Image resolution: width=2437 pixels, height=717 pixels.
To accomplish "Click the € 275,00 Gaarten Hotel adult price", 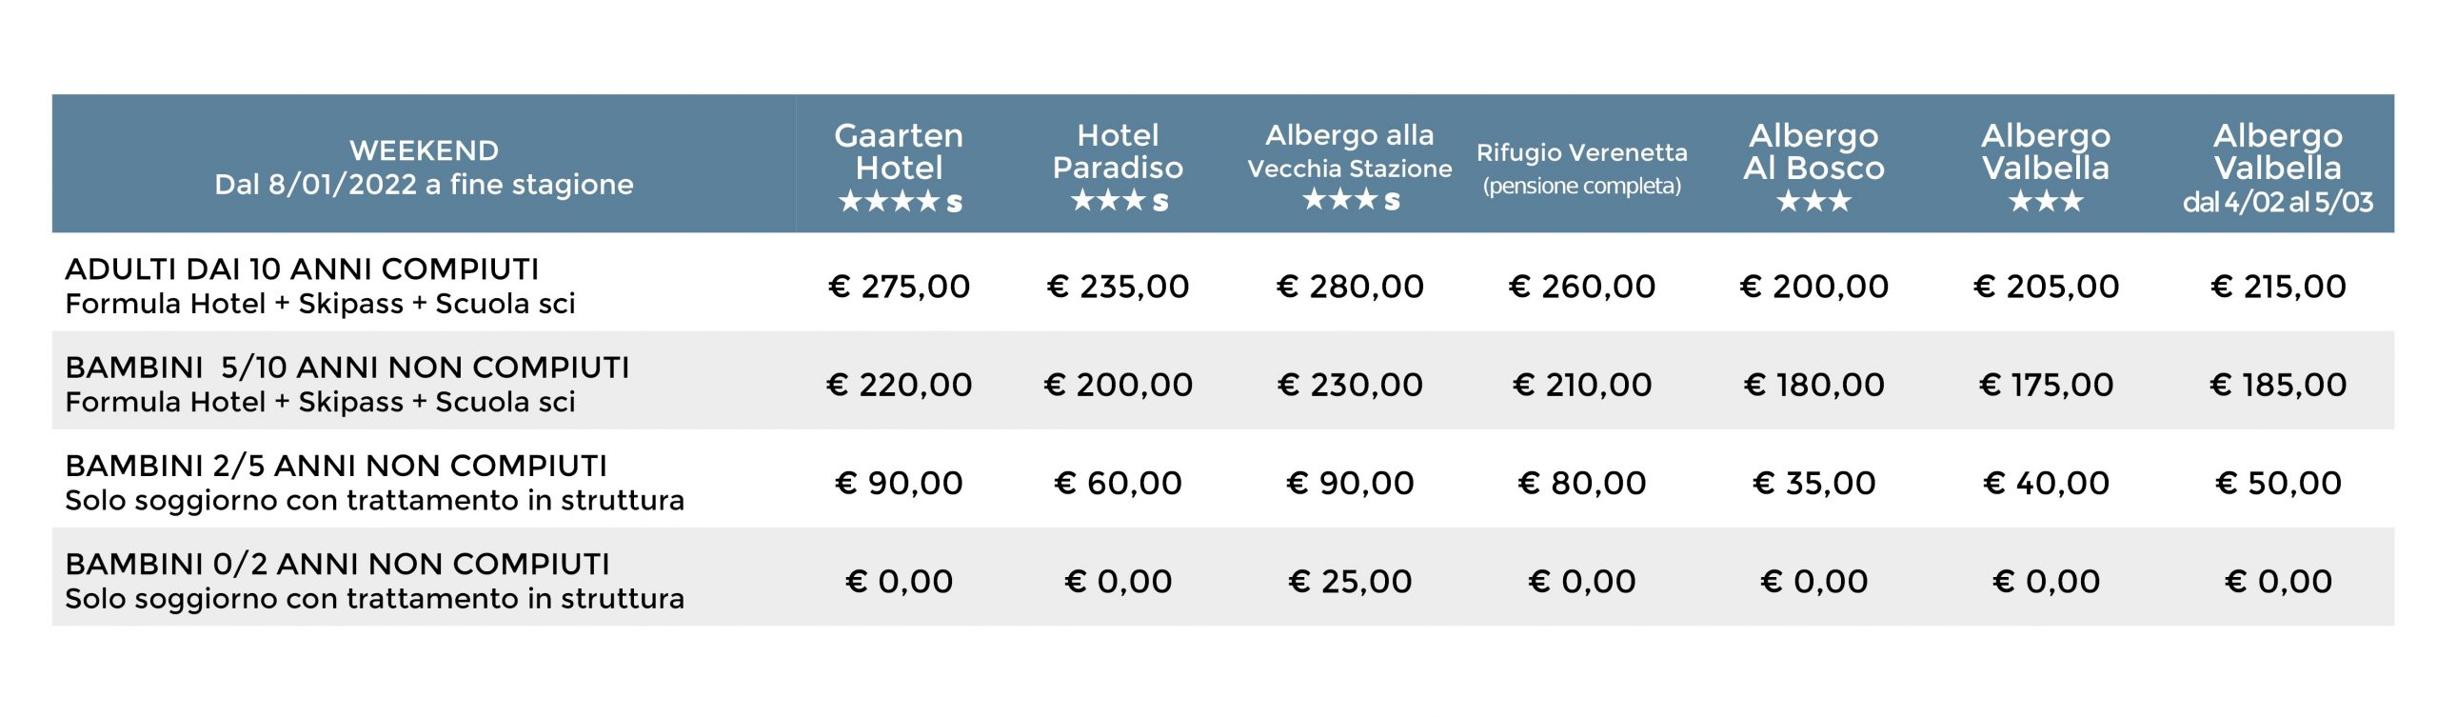I will tap(899, 287).
